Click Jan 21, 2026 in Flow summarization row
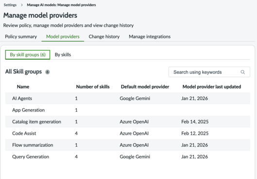Viewport: 257px width, 179px height. coord(194,145)
